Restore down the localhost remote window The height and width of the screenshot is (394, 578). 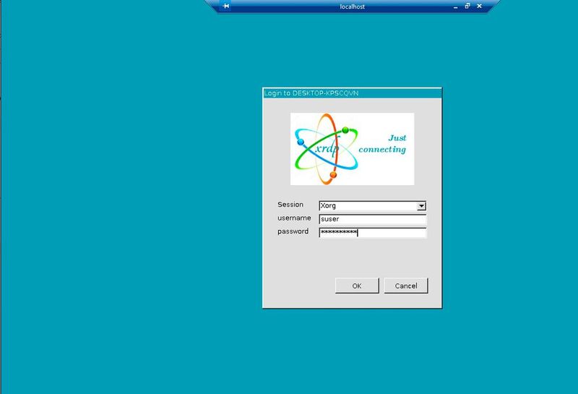[x=467, y=6]
